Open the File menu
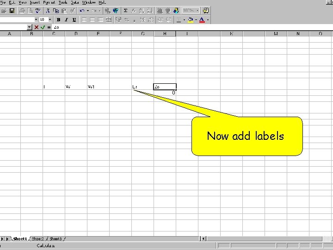Screen dimensions: 333x250 3,3
